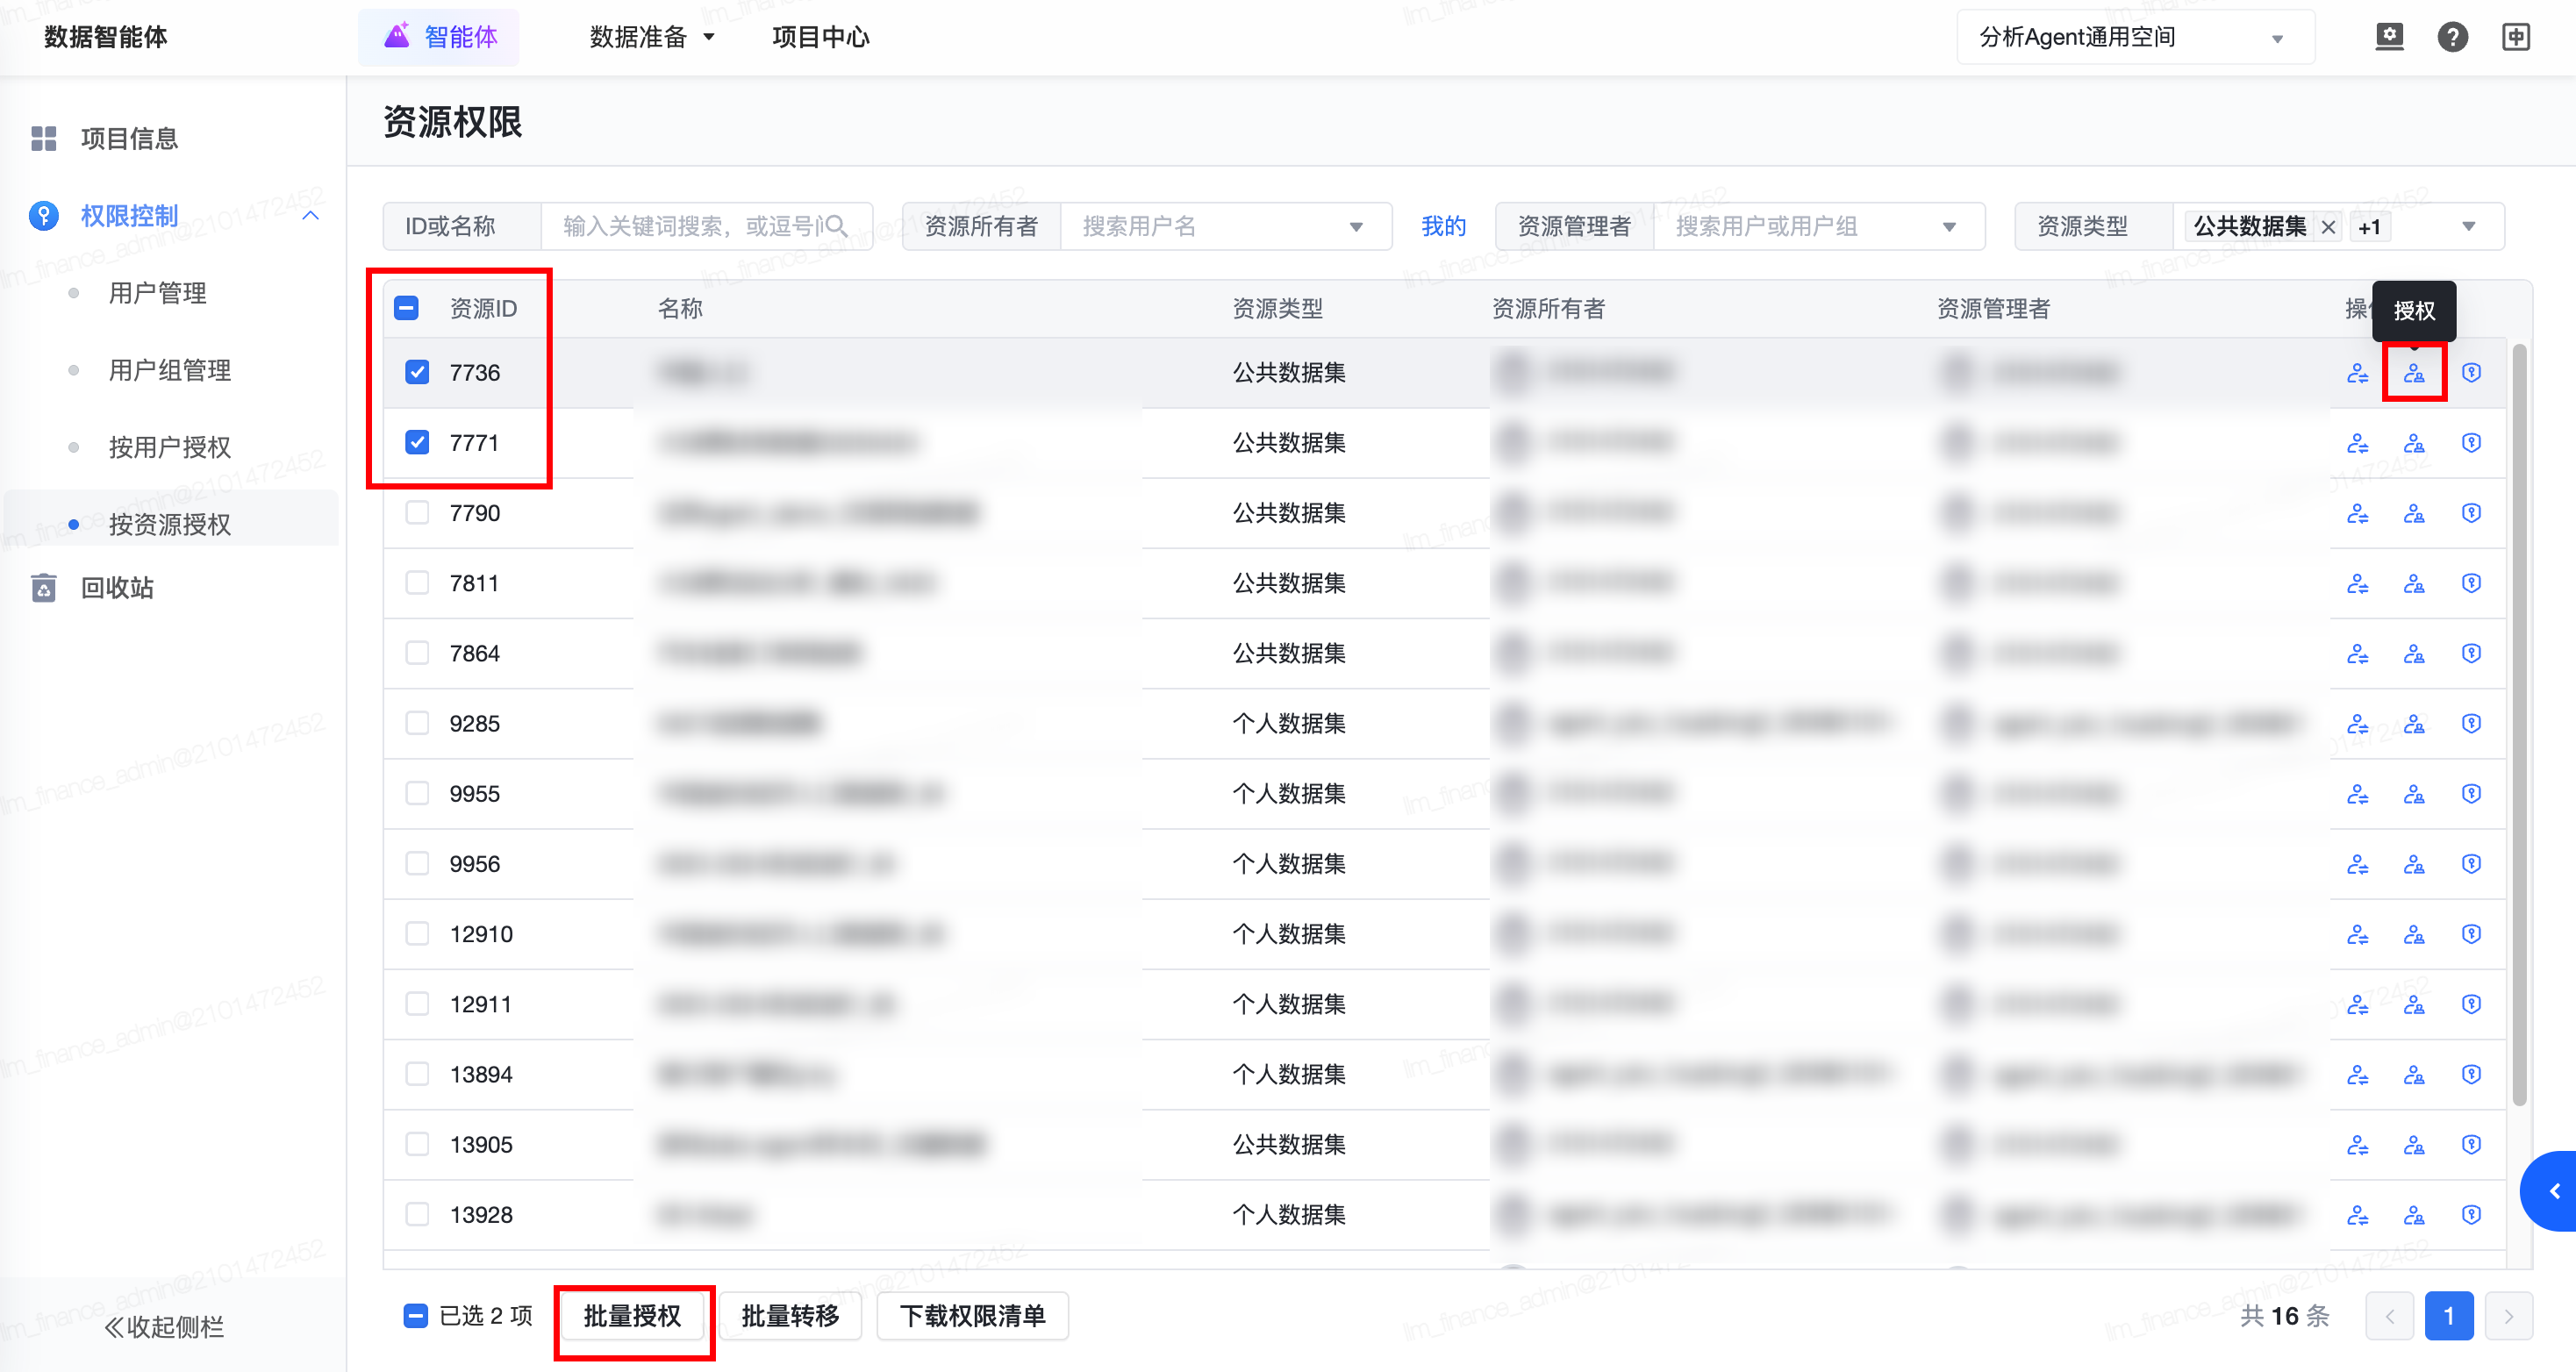The image size is (2576, 1372).
Task: Open 用户组管理 in the sidebar
Action: click(x=170, y=370)
